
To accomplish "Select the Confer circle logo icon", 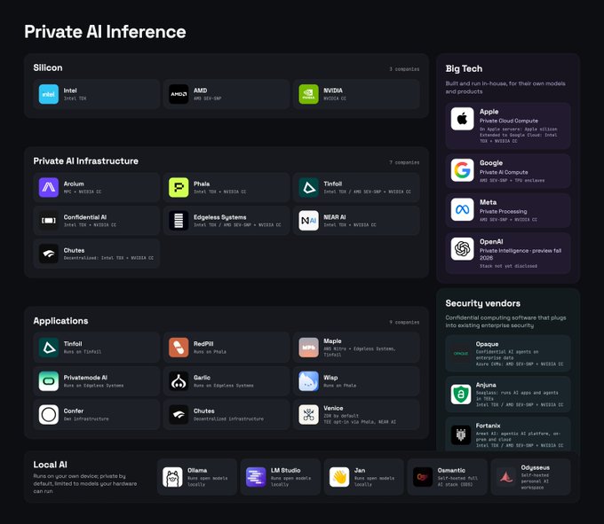I will pos(49,414).
